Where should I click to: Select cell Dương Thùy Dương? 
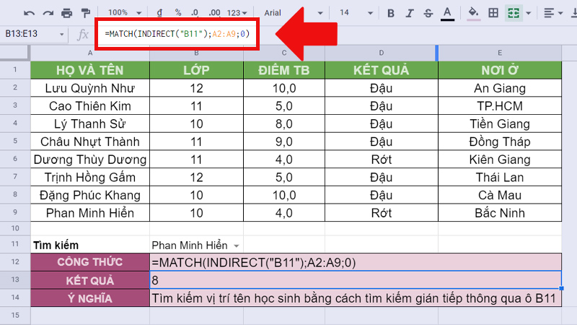click(x=89, y=159)
